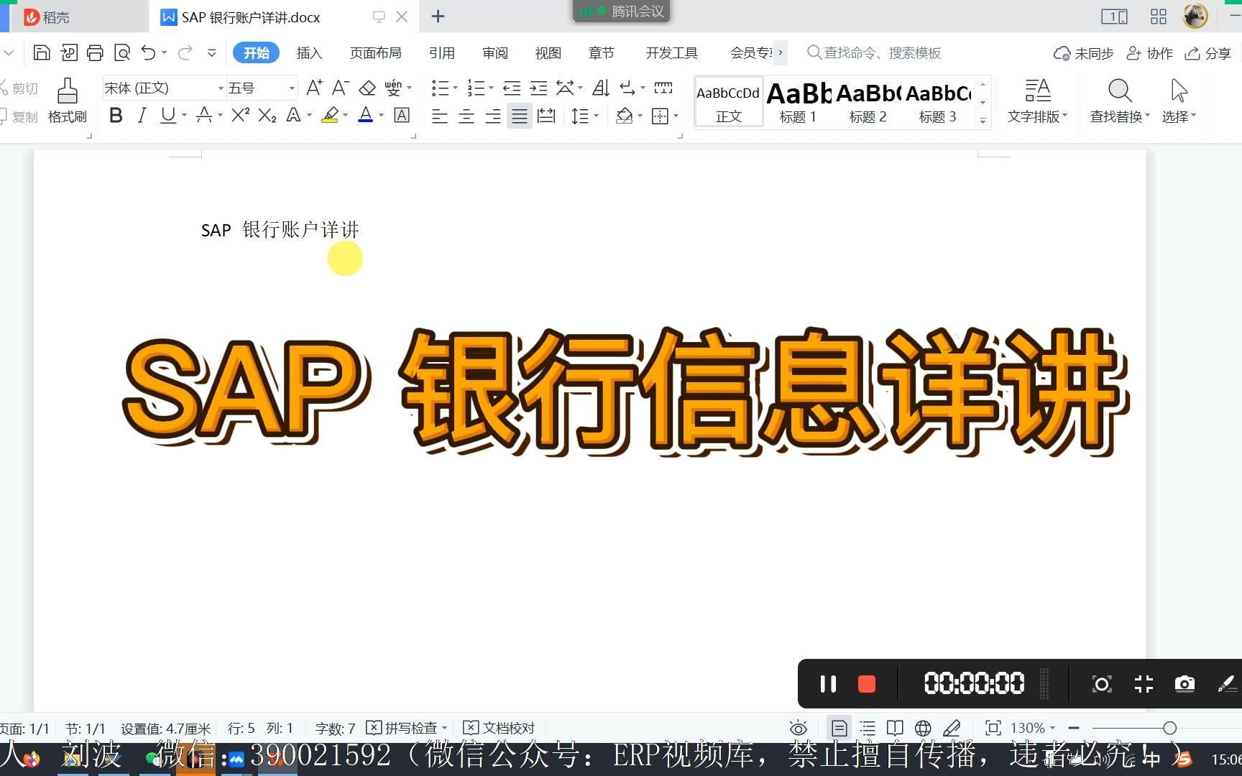Viewport: 1242px width, 776px height.
Task: Stop the screen recording
Action: tap(867, 683)
